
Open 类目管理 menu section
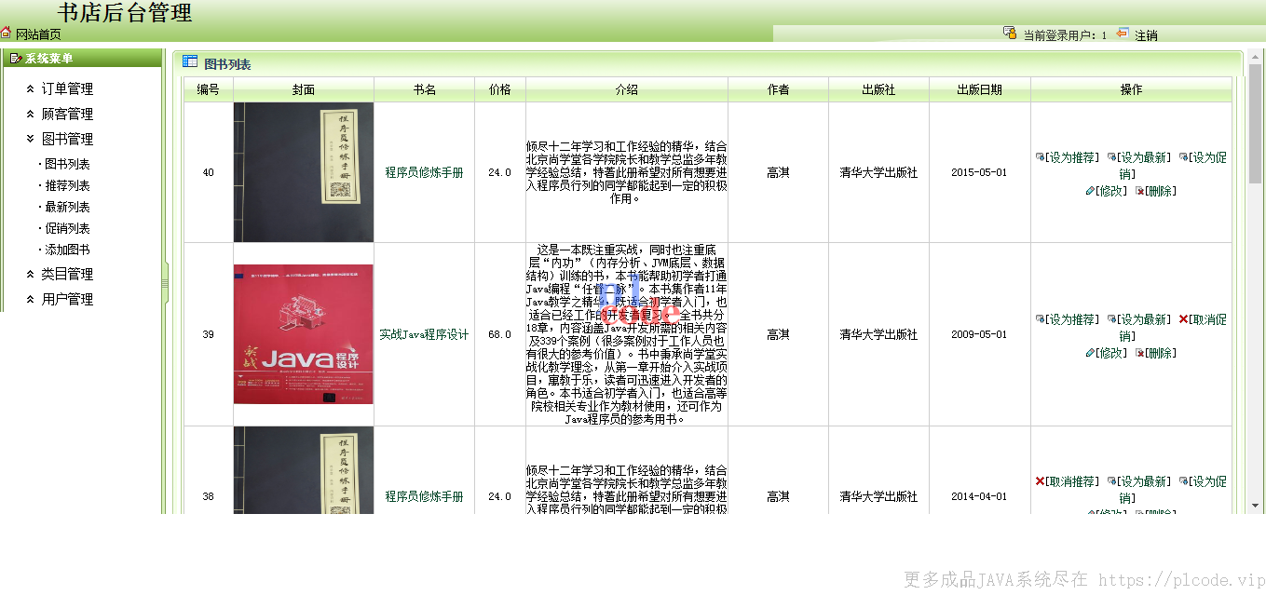(x=67, y=275)
